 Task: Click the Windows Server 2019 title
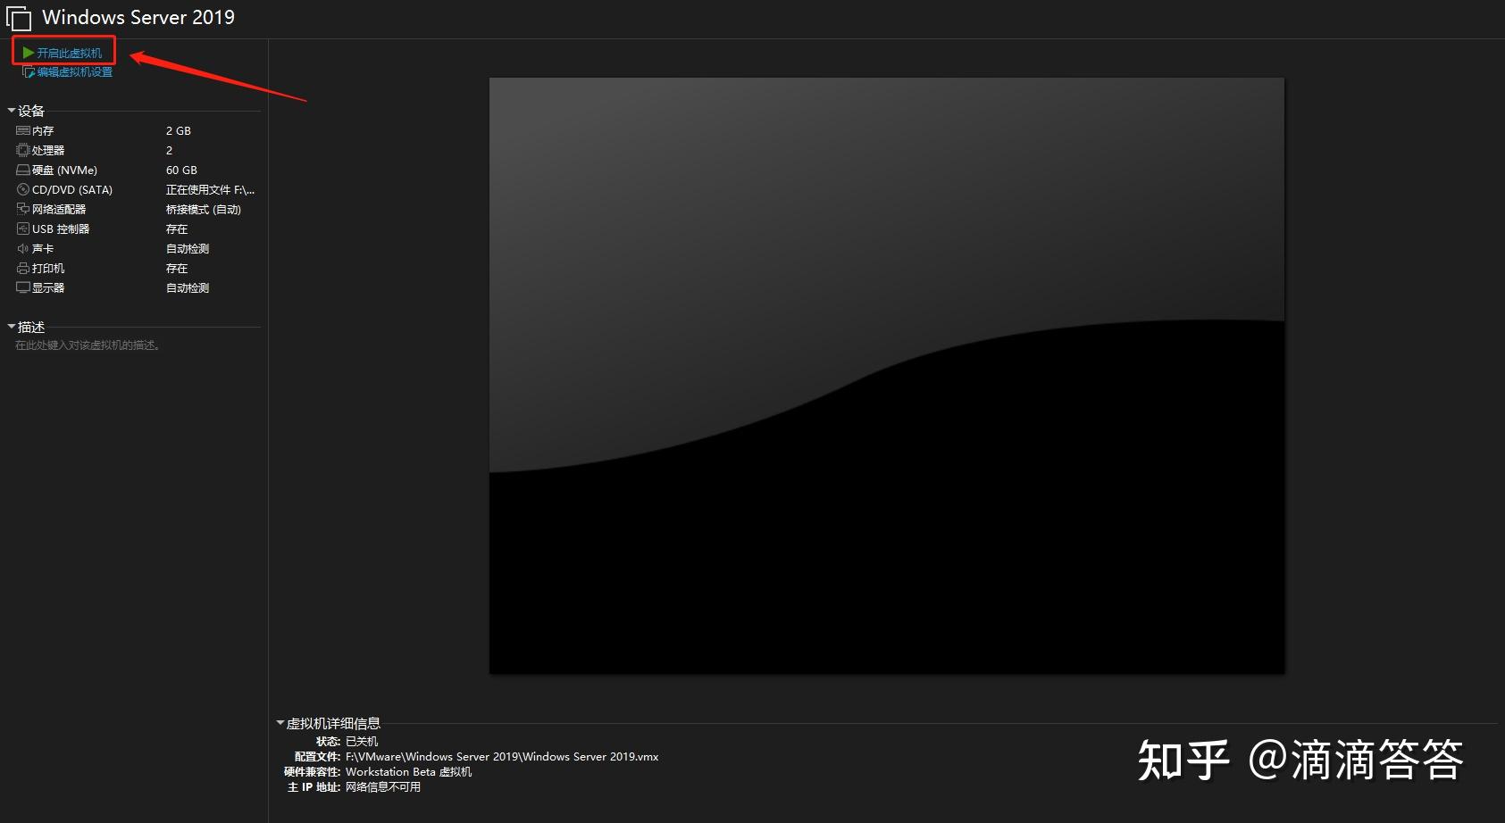pyautogui.click(x=138, y=17)
